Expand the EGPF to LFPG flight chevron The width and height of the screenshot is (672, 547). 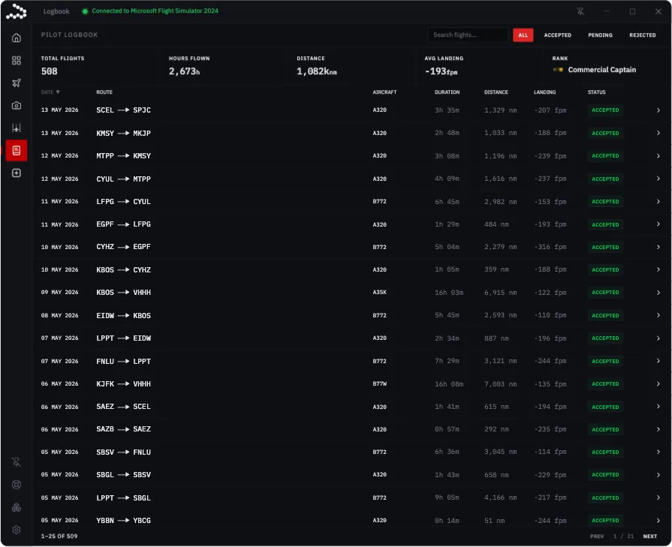pos(658,224)
